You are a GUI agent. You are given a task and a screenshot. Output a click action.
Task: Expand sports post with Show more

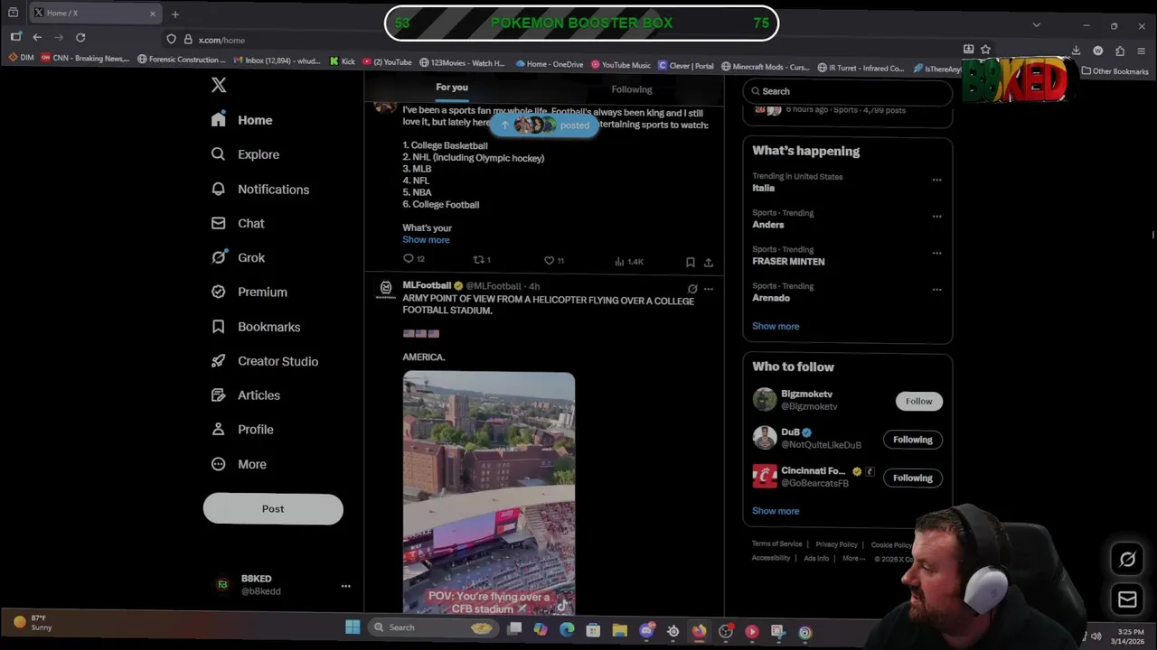point(426,240)
